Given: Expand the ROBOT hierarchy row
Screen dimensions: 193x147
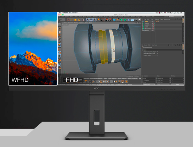Looking at the screenshot, I should point(142,31).
